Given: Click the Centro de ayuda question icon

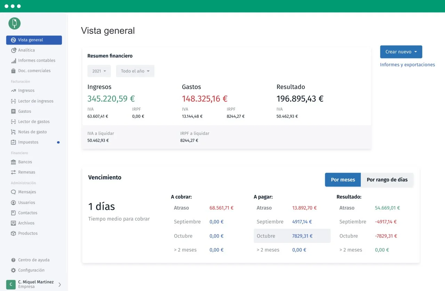Looking at the screenshot, I should tap(14, 260).
